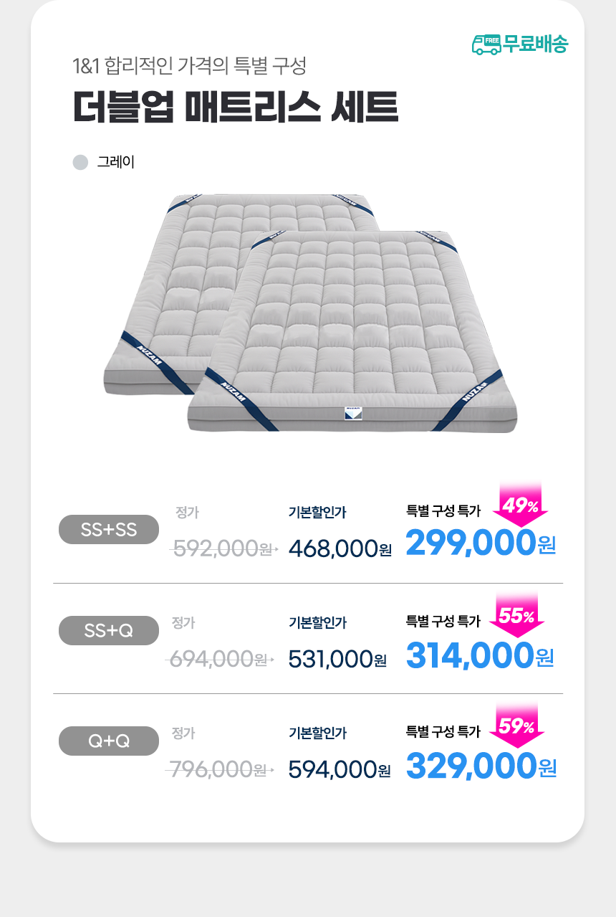Click the 594,000원 basic discount price
616x917 pixels.
(339, 769)
